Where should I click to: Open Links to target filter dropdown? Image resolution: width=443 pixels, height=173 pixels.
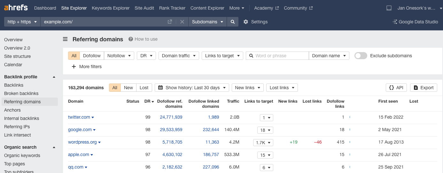pos(222,56)
